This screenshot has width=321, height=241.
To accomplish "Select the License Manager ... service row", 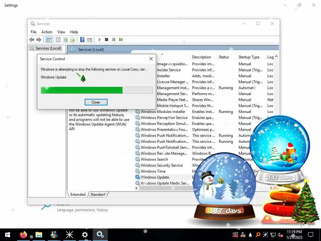I will 215,82.
